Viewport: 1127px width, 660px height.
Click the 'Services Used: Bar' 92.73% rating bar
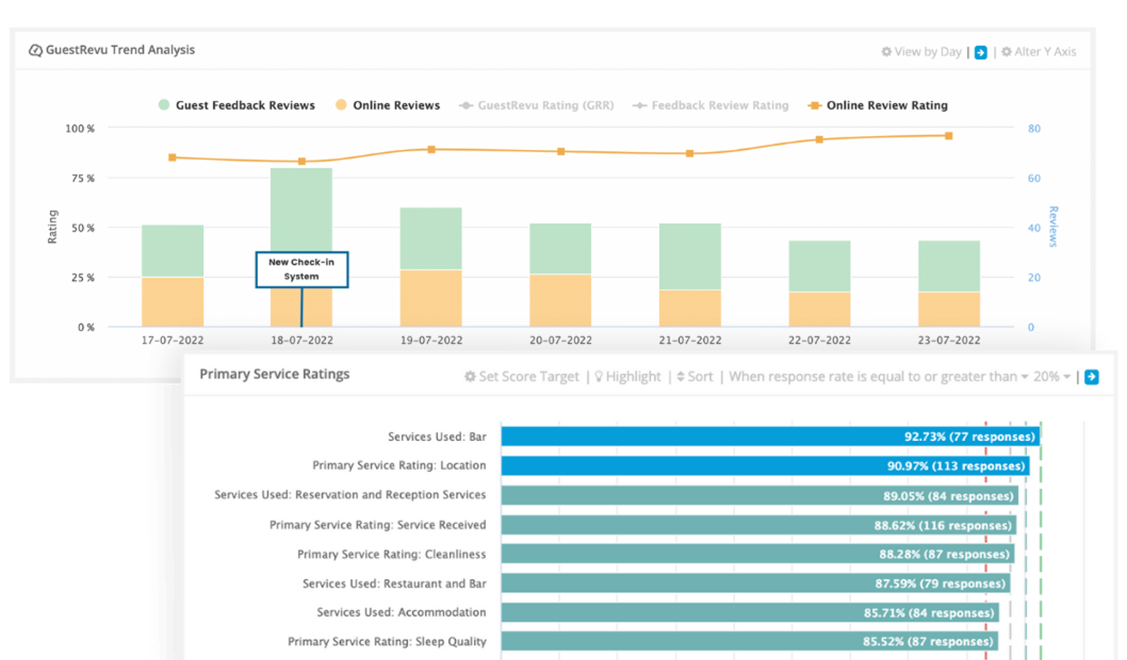771,437
